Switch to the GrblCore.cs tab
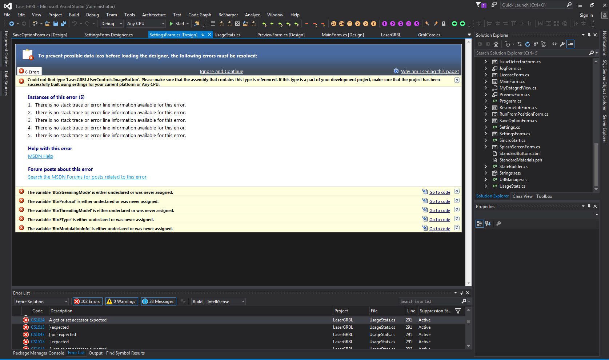 [429, 35]
